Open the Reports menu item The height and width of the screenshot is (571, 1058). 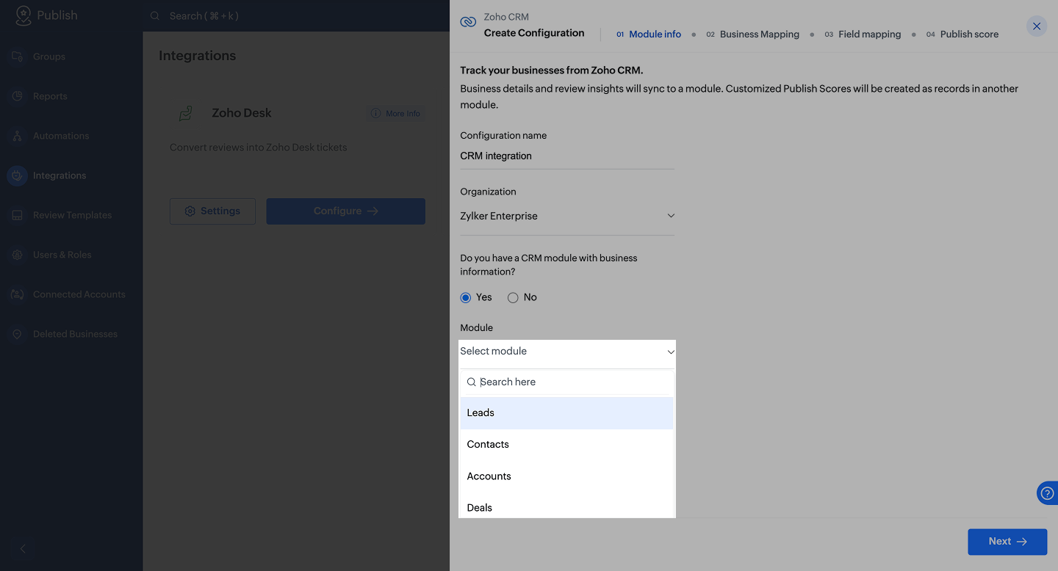pyautogui.click(x=50, y=96)
